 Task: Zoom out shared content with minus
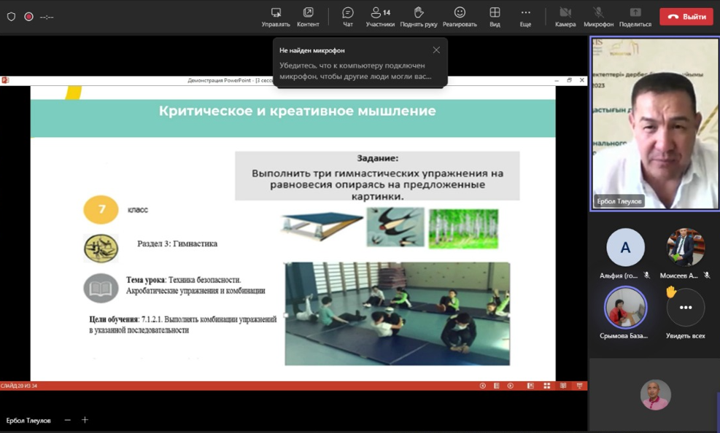point(68,420)
